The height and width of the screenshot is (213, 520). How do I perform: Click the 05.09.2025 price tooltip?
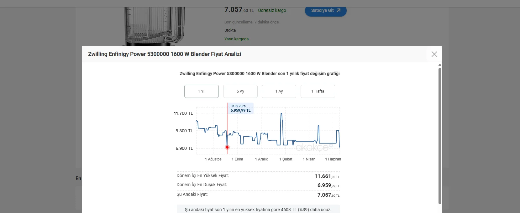(240, 108)
